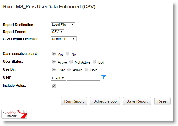Click the Save Report button

pyautogui.click(x=137, y=101)
